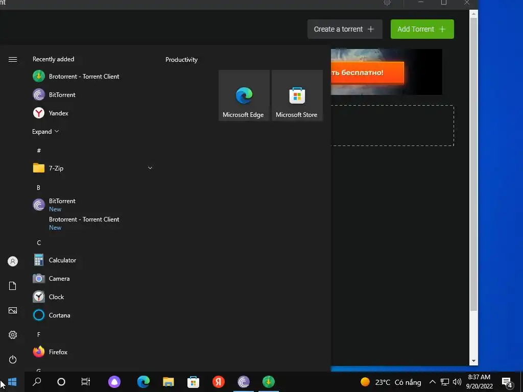Image resolution: width=523 pixels, height=392 pixels.
Task: Open Brotorrent in Recently added list
Action: coord(76,77)
